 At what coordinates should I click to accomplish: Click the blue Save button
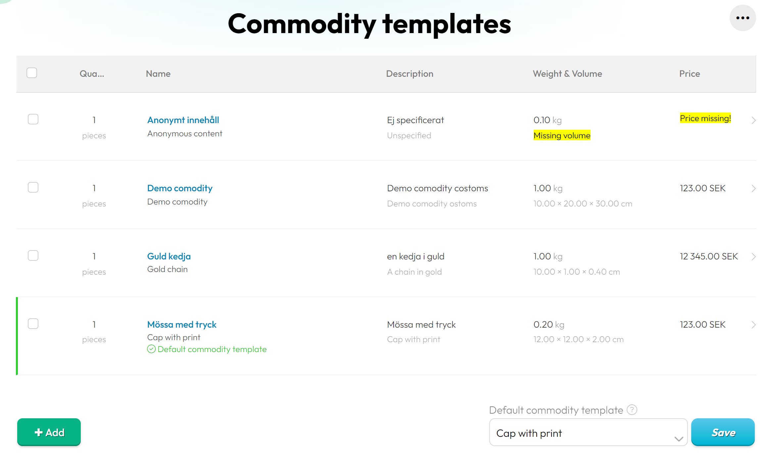point(723,432)
